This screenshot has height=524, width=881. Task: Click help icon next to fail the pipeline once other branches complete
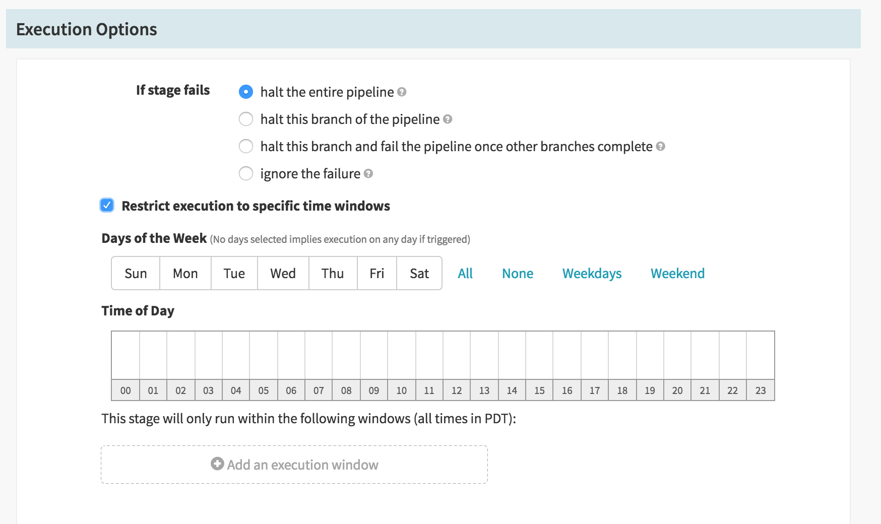661,146
